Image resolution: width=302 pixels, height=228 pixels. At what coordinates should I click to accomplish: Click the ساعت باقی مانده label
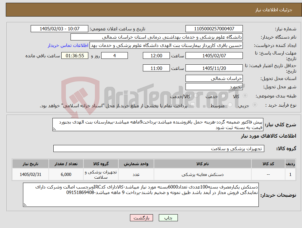pyautogui.click(x=43, y=56)
